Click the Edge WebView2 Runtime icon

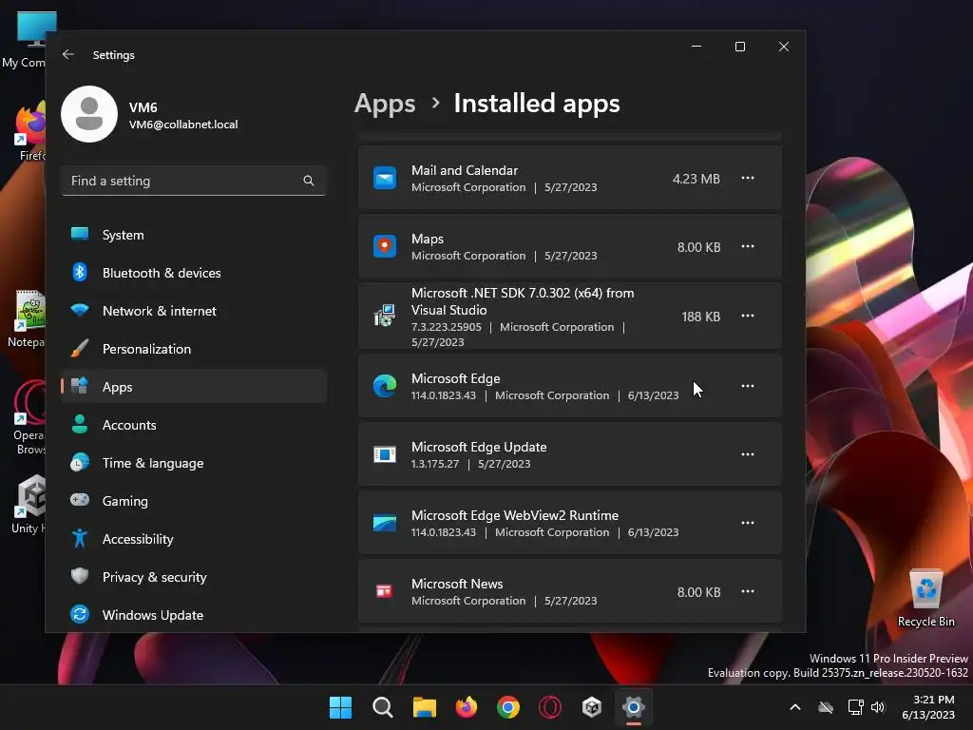coord(385,523)
